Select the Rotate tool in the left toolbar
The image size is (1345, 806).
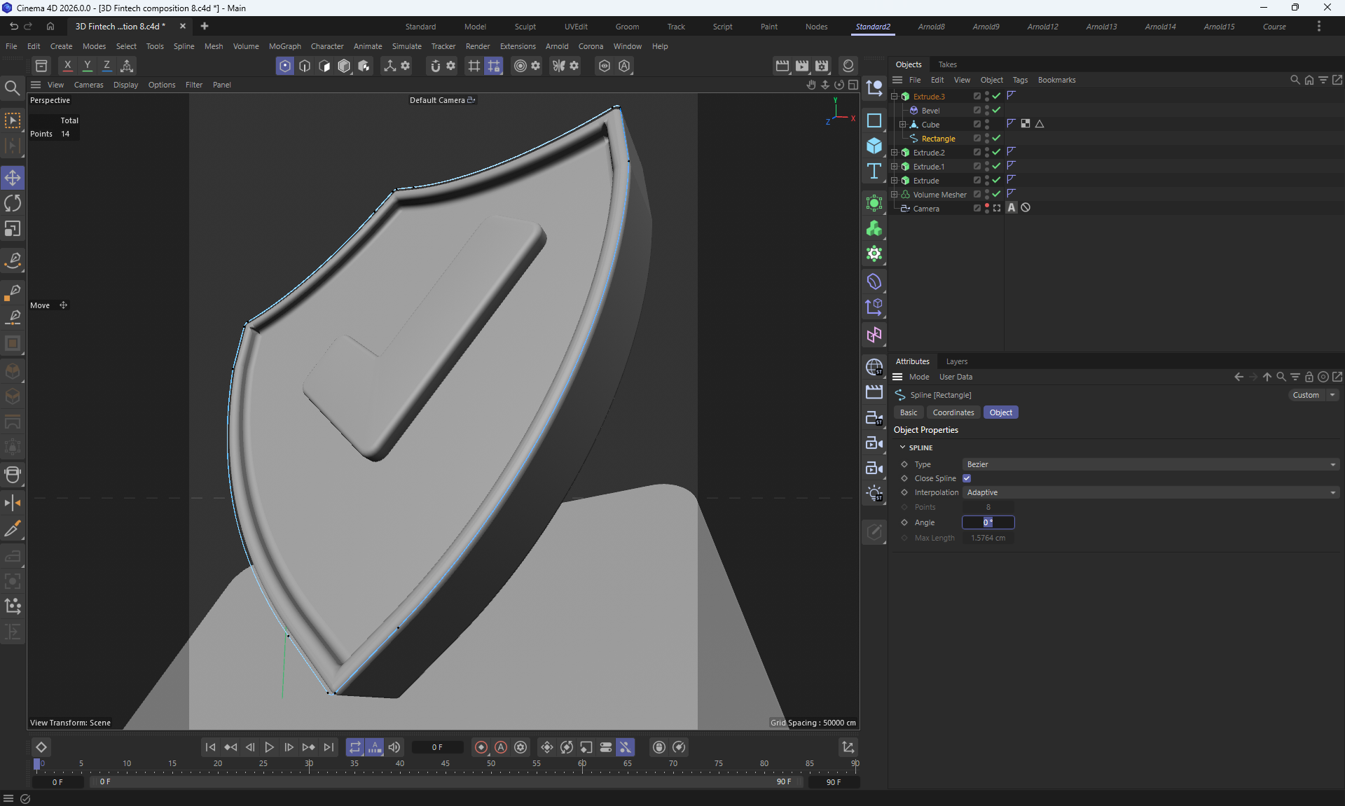pos(13,203)
